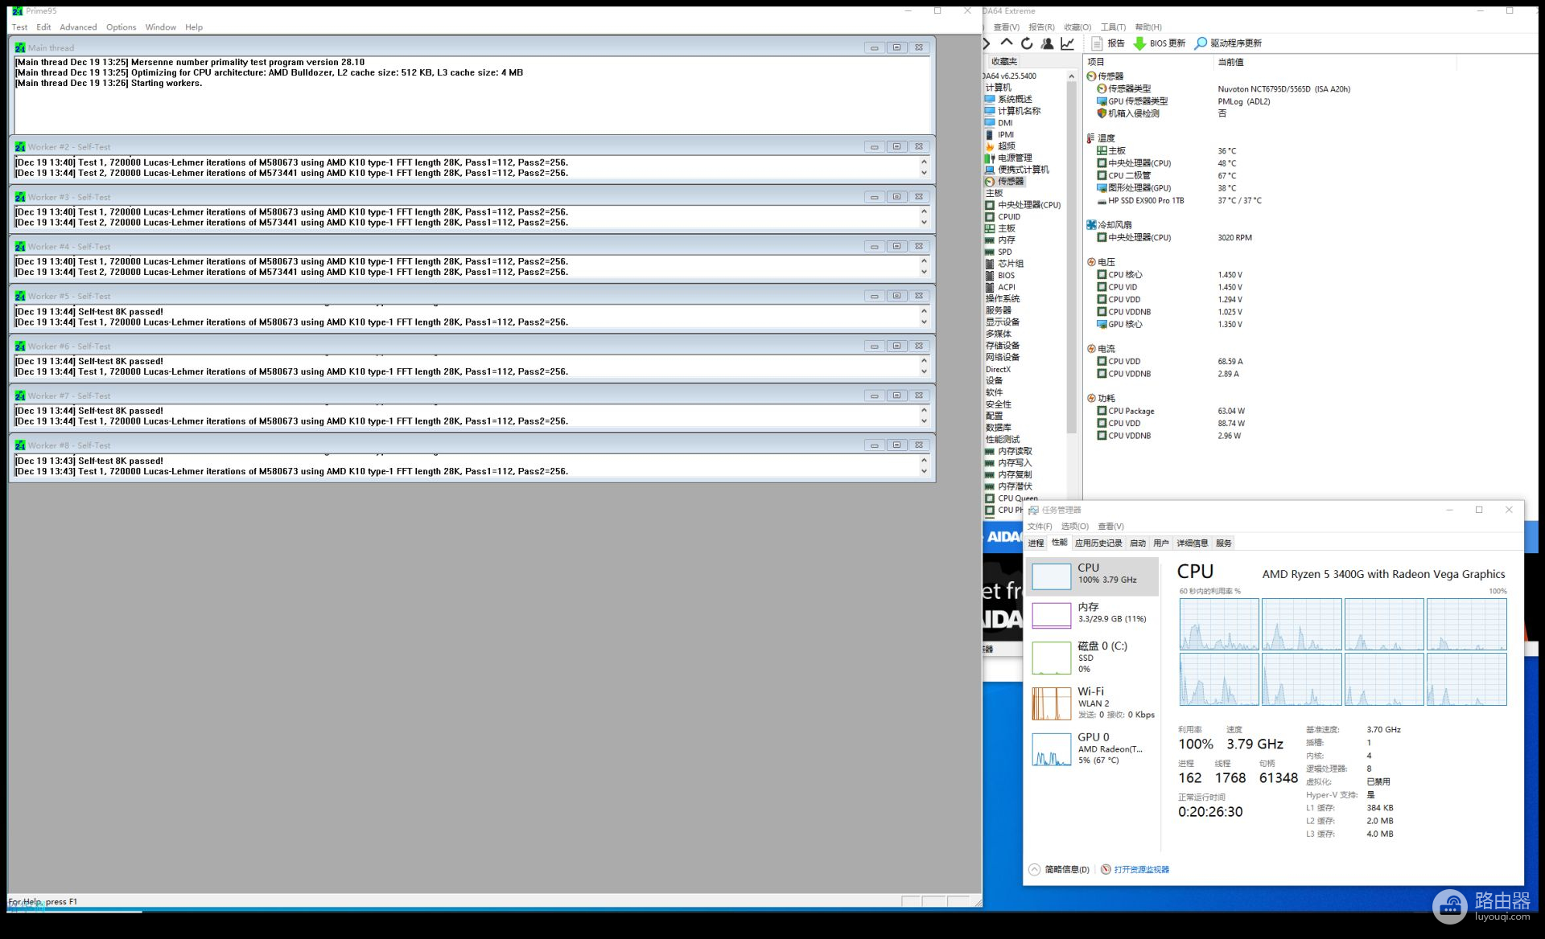Select 电源管理 in AIDA64 tree

click(x=1015, y=158)
